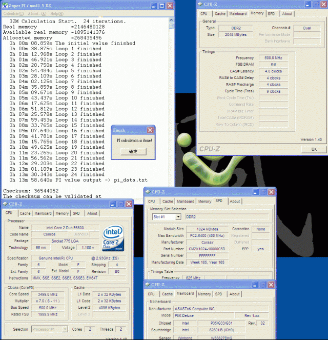
Task: Click the Multiplier x 7.0 value
Action: click(x=48, y=301)
